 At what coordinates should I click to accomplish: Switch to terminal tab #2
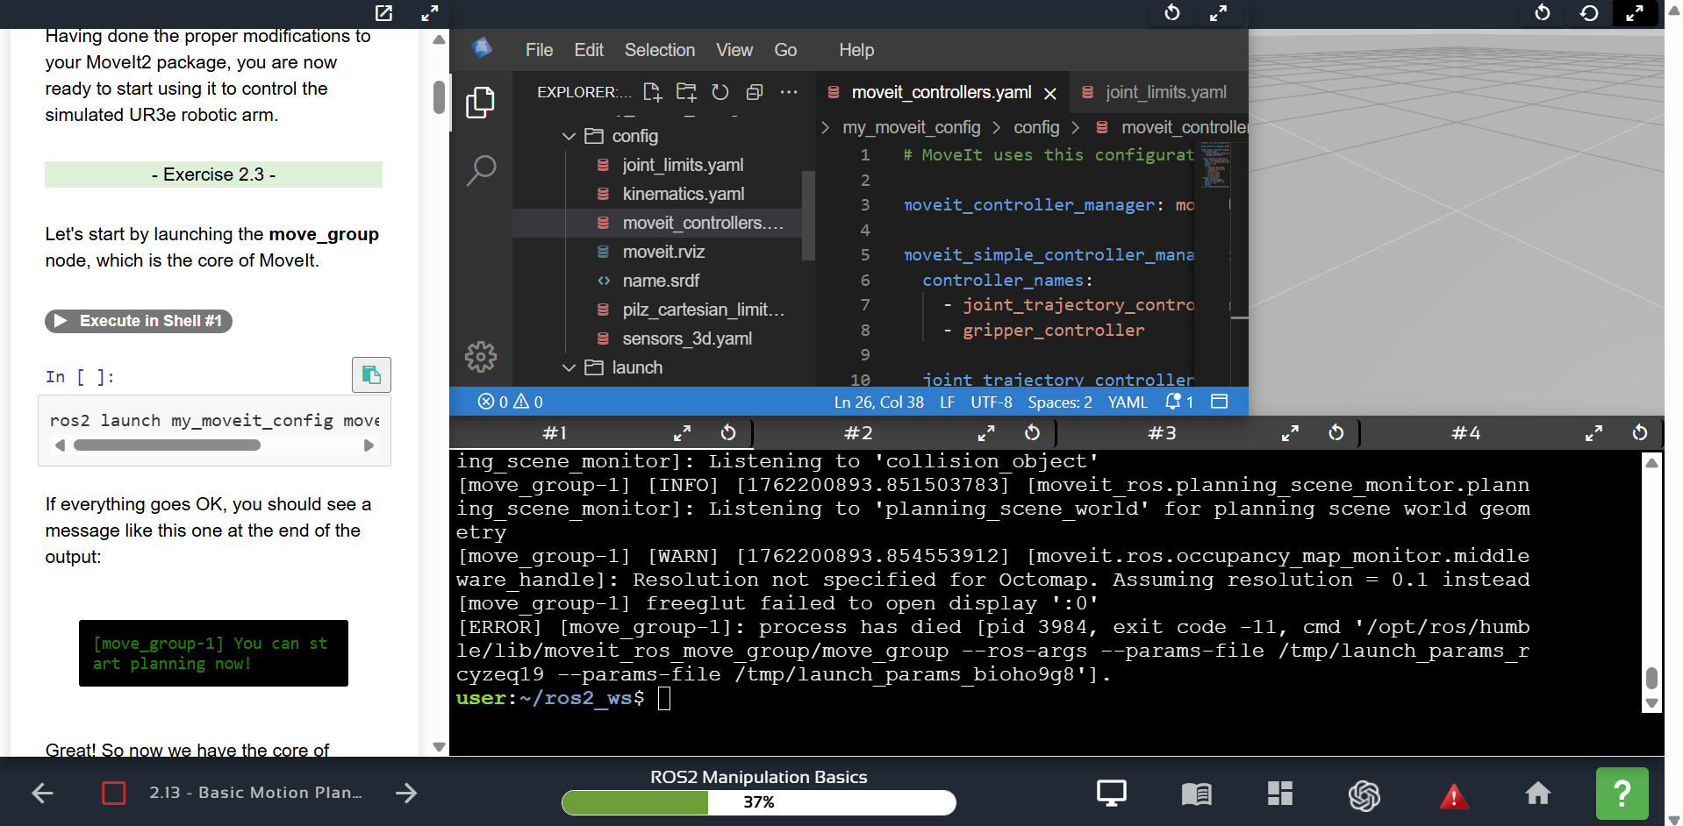(858, 433)
